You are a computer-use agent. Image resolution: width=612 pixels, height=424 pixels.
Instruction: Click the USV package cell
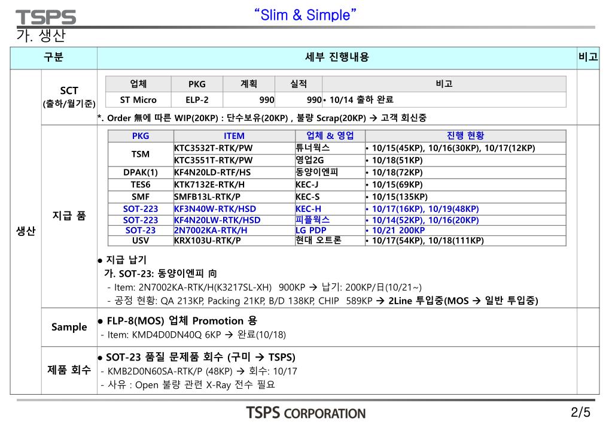141,241
